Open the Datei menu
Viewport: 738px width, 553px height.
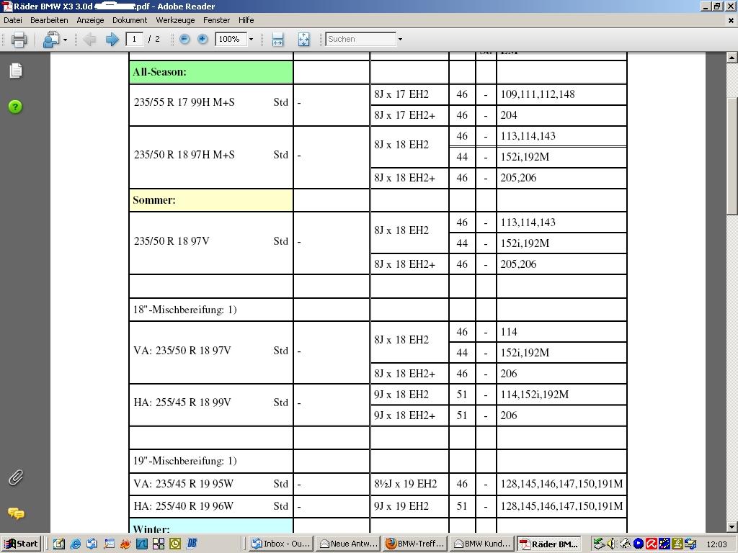(13, 20)
